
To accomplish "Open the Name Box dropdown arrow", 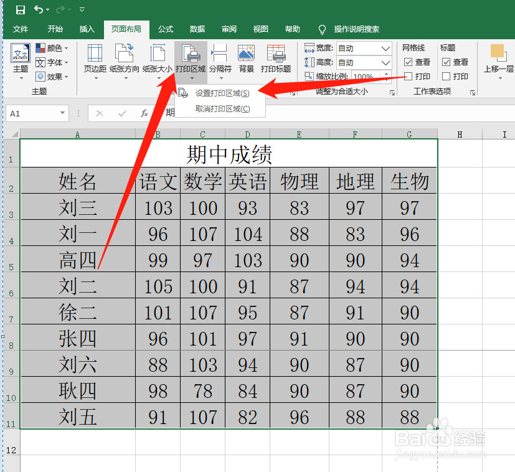I will tap(62, 113).
